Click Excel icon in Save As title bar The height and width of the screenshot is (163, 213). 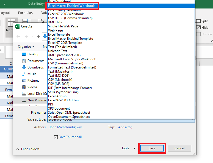pyautogui.click(x=17, y=27)
